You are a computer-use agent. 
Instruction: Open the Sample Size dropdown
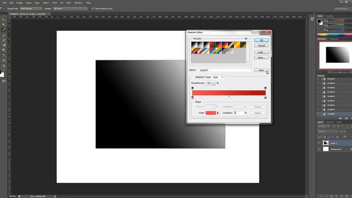click(x=31, y=9)
